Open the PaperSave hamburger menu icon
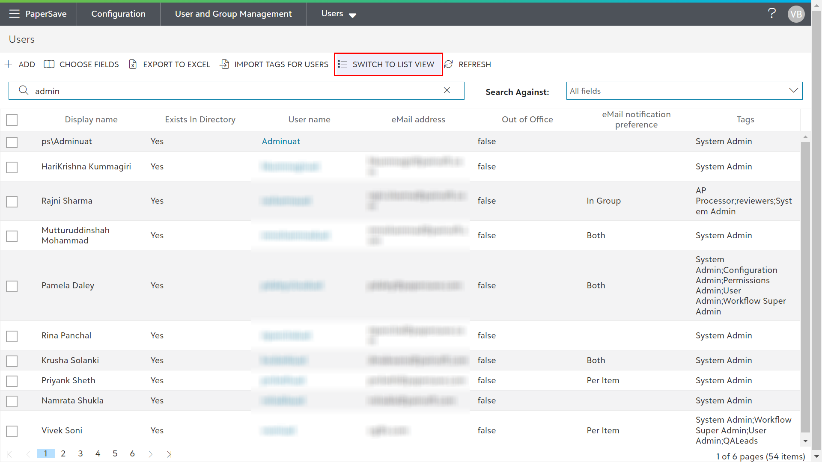822x462 pixels. pyautogui.click(x=14, y=14)
